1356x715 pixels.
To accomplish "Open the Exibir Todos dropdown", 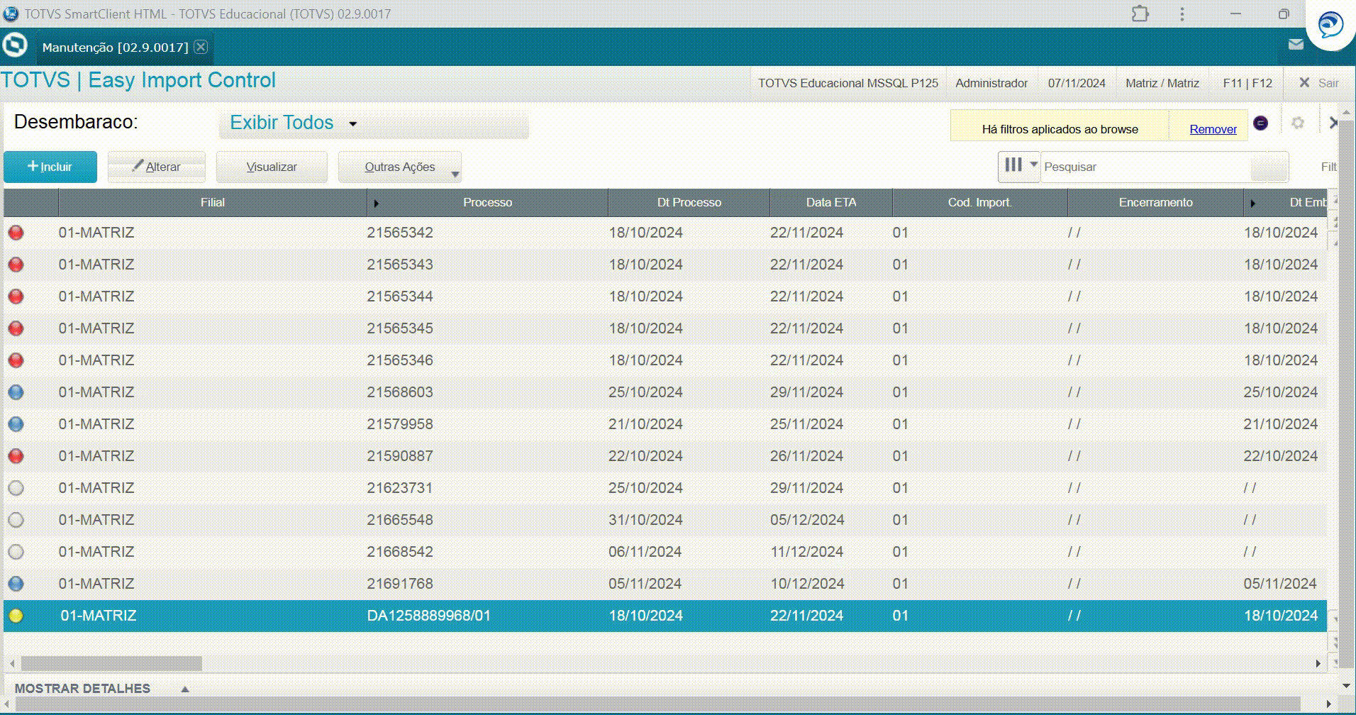I will (374, 123).
